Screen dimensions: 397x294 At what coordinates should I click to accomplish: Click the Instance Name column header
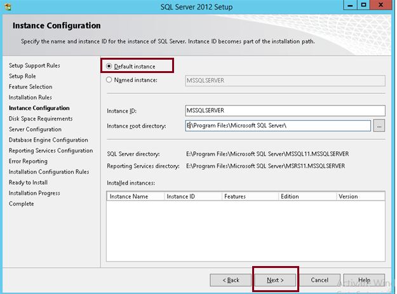136,197
